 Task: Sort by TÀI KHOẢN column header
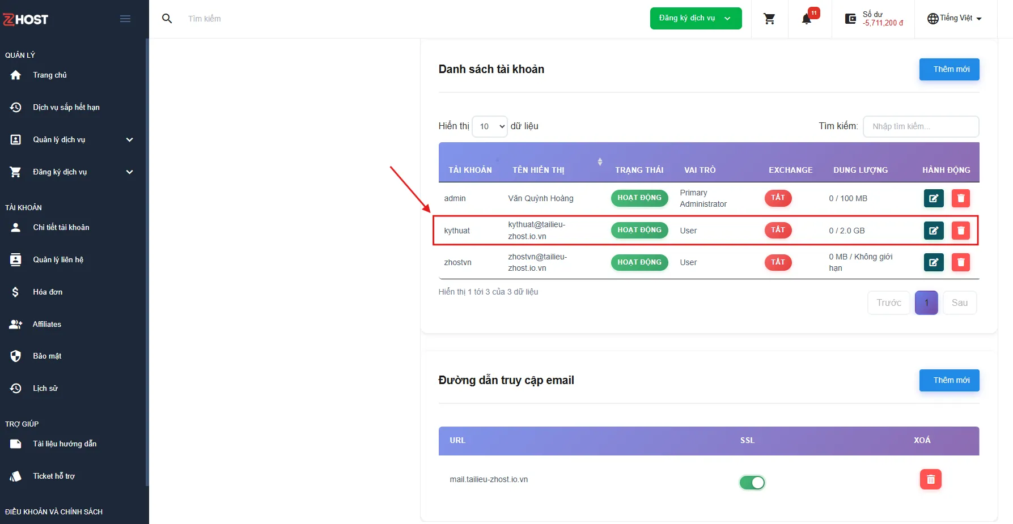click(x=470, y=170)
